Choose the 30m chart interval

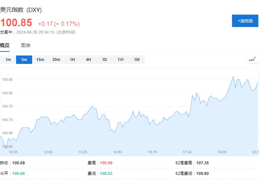[x=56, y=60]
